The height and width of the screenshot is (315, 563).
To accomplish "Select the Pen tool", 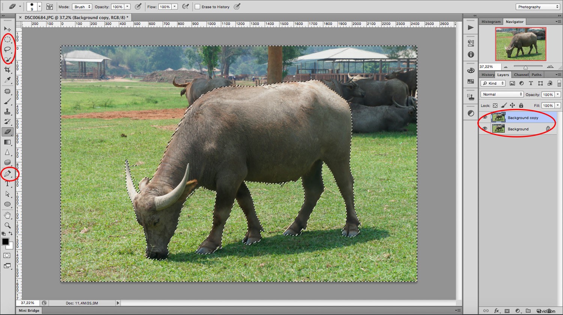I will (8, 173).
